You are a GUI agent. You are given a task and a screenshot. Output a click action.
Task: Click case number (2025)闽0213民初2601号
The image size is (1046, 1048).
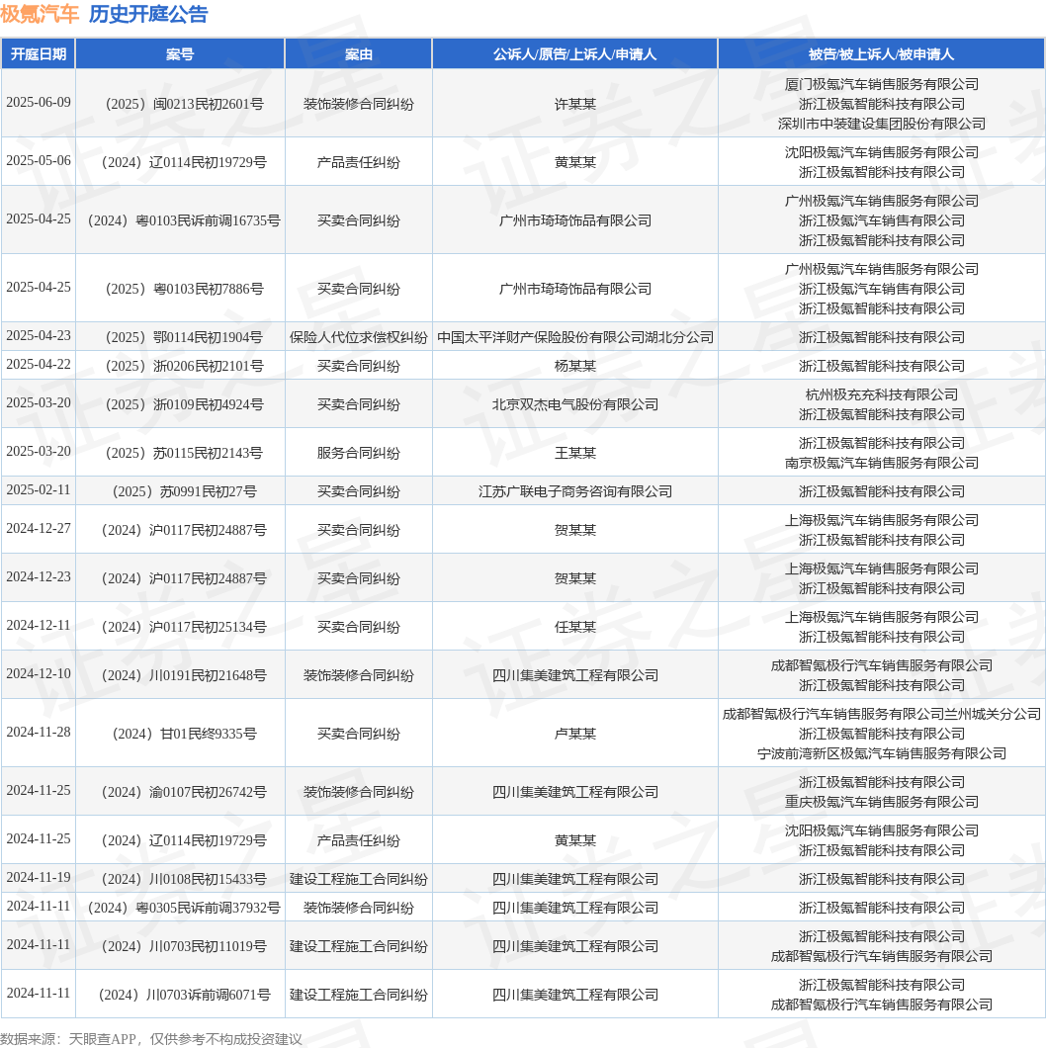tap(181, 104)
